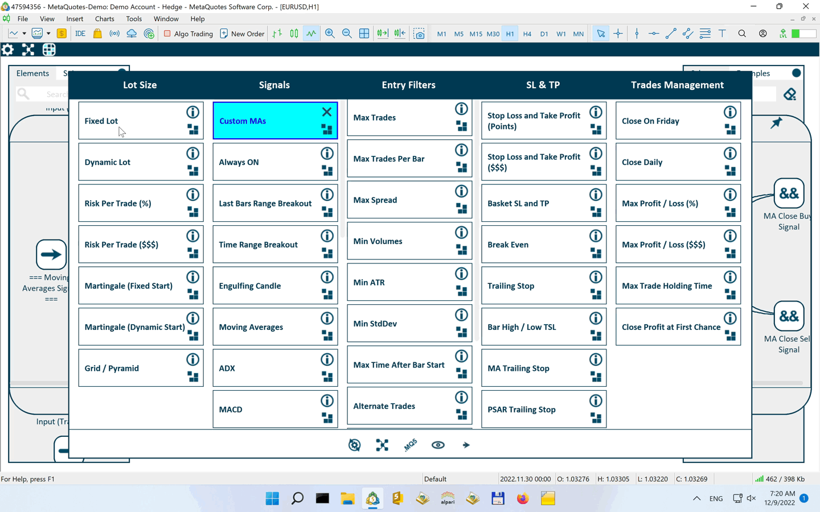Choose Grid / Pyramid lot size

coord(141,368)
